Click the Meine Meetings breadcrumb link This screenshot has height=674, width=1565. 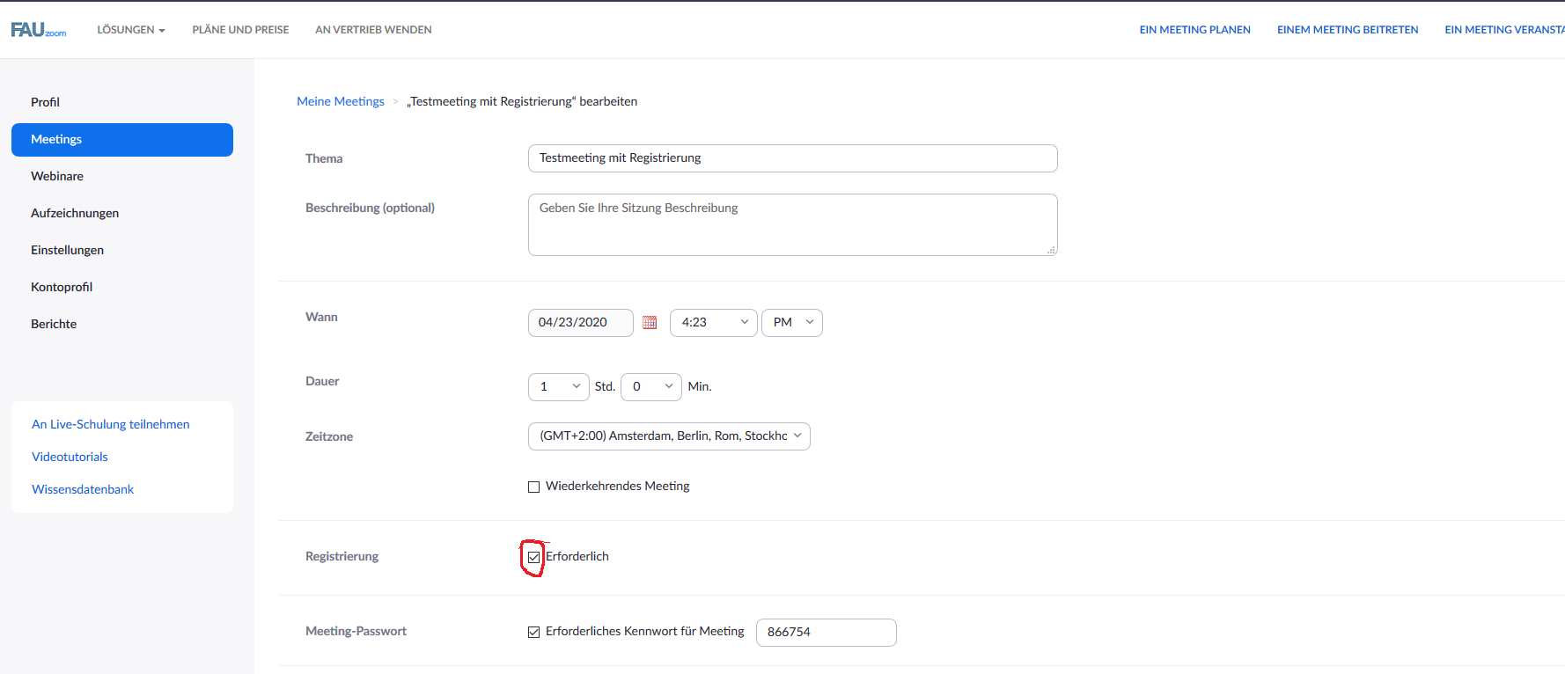click(341, 101)
